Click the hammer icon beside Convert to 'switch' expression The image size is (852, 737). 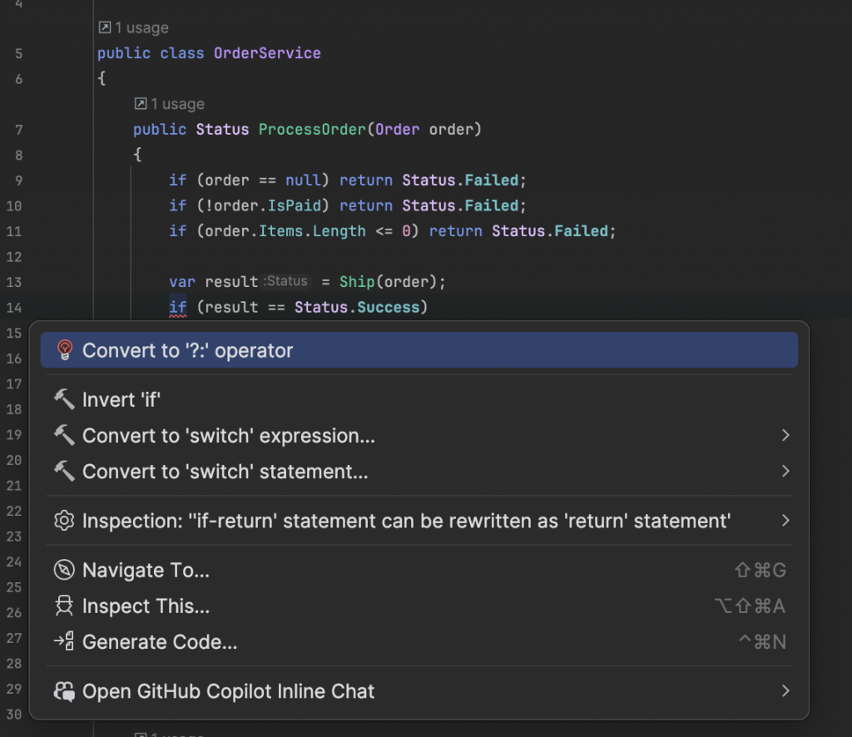64,436
